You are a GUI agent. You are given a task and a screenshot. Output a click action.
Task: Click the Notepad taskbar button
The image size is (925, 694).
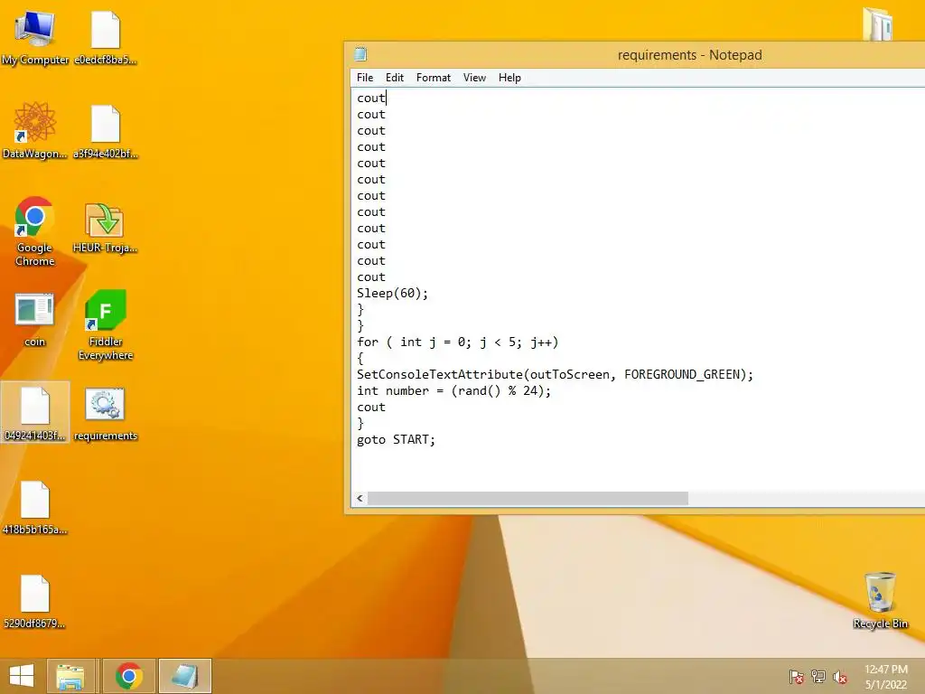pos(184,676)
